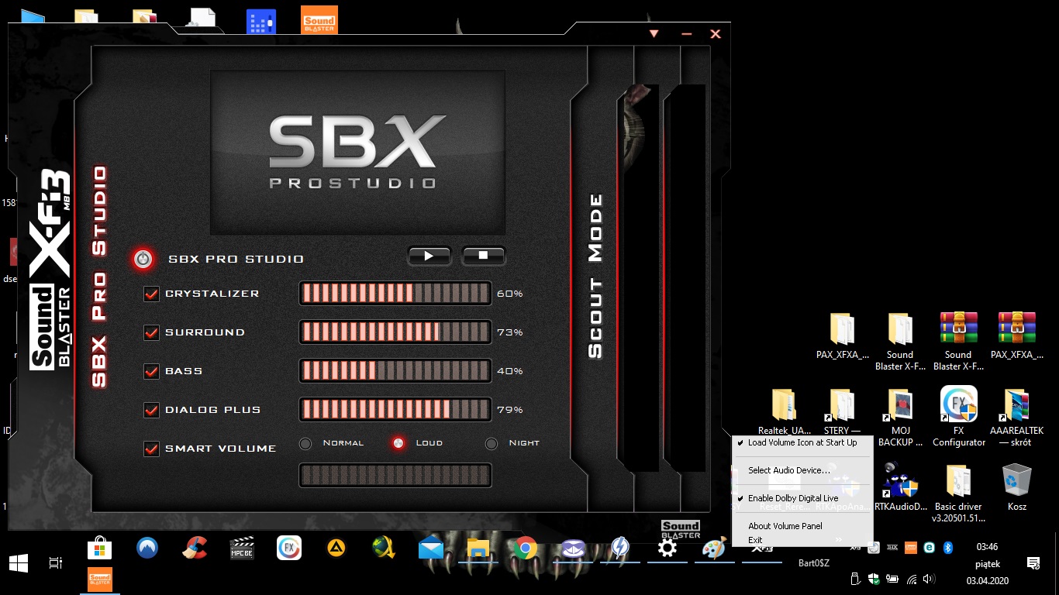Select the RTKAudioD desktop shortcut

pos(900,487)
